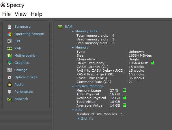Image resolution: width=172 pixels, height=130 pixels.
Task: Expand the Slot #1 node
Action: [79, 118]
